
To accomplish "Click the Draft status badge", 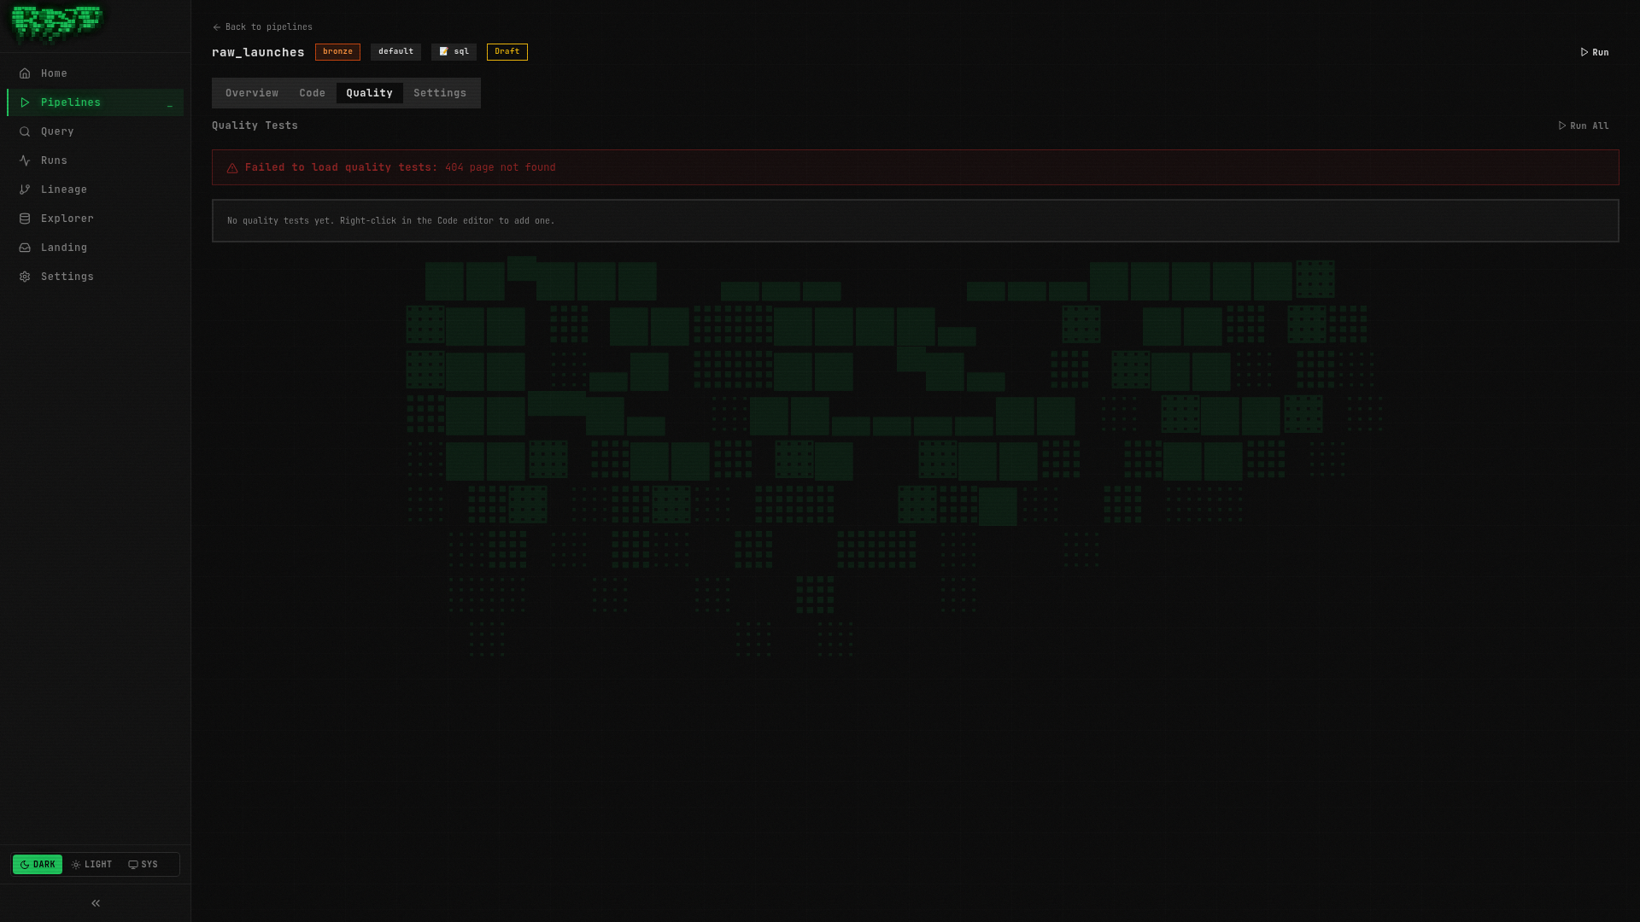I will (x=507, y=52).
